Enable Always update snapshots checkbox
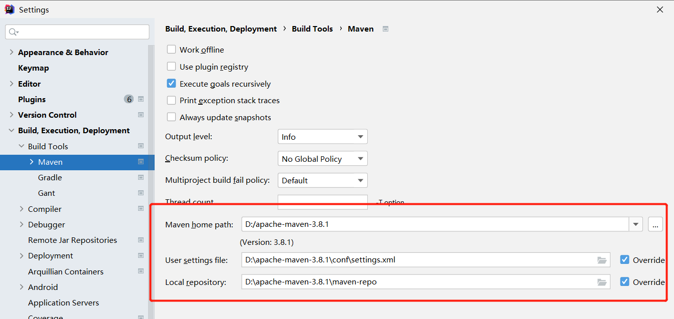Screen dimensions: 674x319 point(172,117)
